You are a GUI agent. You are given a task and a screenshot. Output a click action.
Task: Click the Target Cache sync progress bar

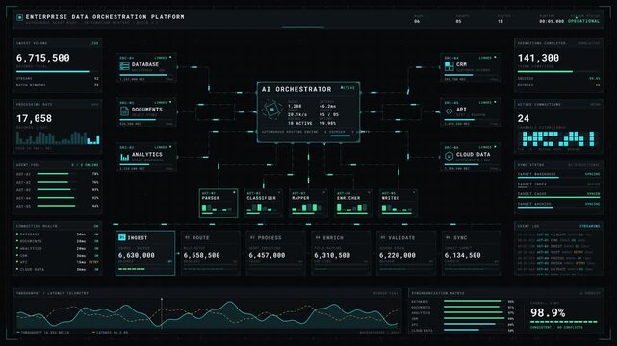coord(558,198)
